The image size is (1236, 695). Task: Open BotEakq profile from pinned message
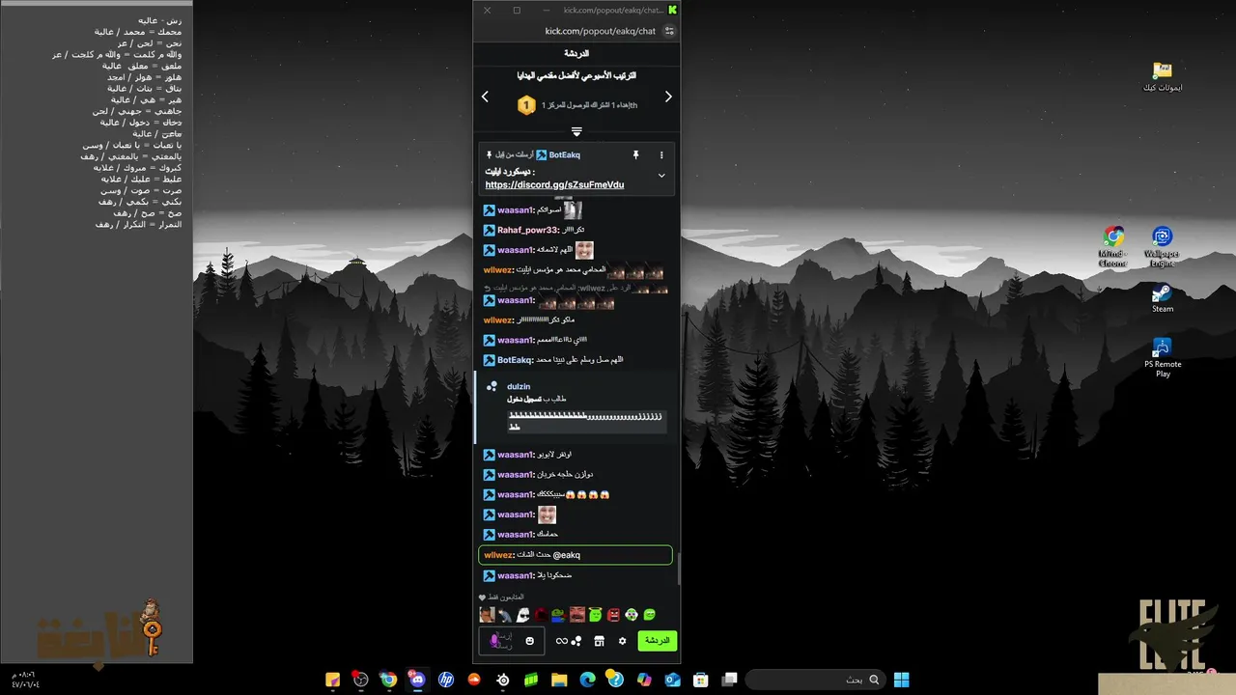click(x=564, y=154)
